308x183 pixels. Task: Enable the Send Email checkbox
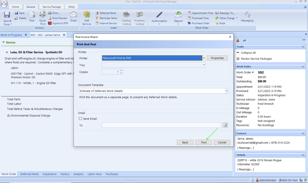coord(80,118)
